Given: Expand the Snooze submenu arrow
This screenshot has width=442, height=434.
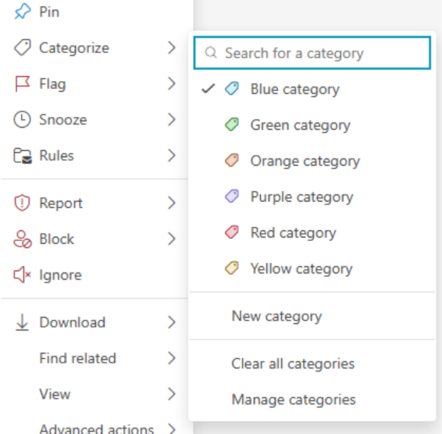Looking at the screenshot, I should (172, 120).
